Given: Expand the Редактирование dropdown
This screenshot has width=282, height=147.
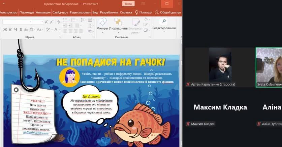Looking at the screenshot, I should [x=164, y=32].
